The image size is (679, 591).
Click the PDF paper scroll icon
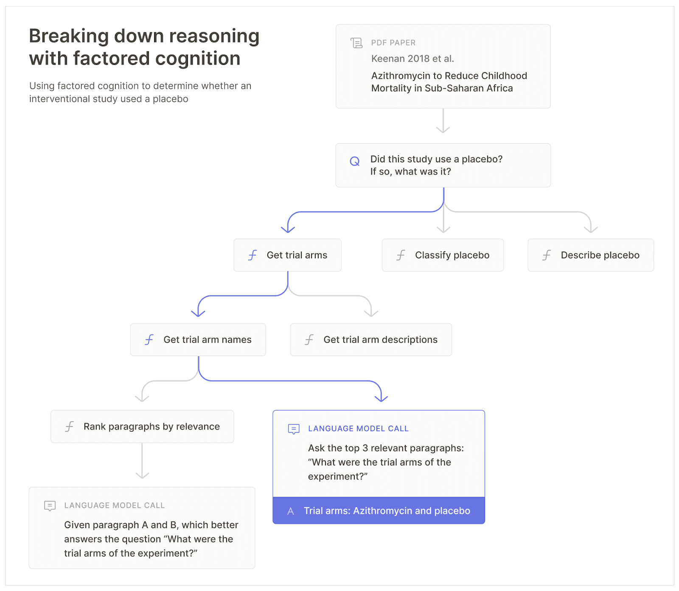click(356, 43)
